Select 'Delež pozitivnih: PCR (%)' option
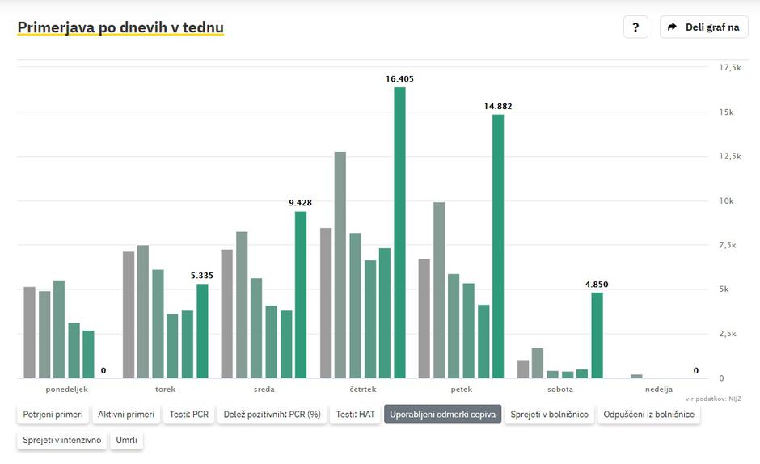The width and height of the screenshot is (760, 464). [x=272, y=415]
